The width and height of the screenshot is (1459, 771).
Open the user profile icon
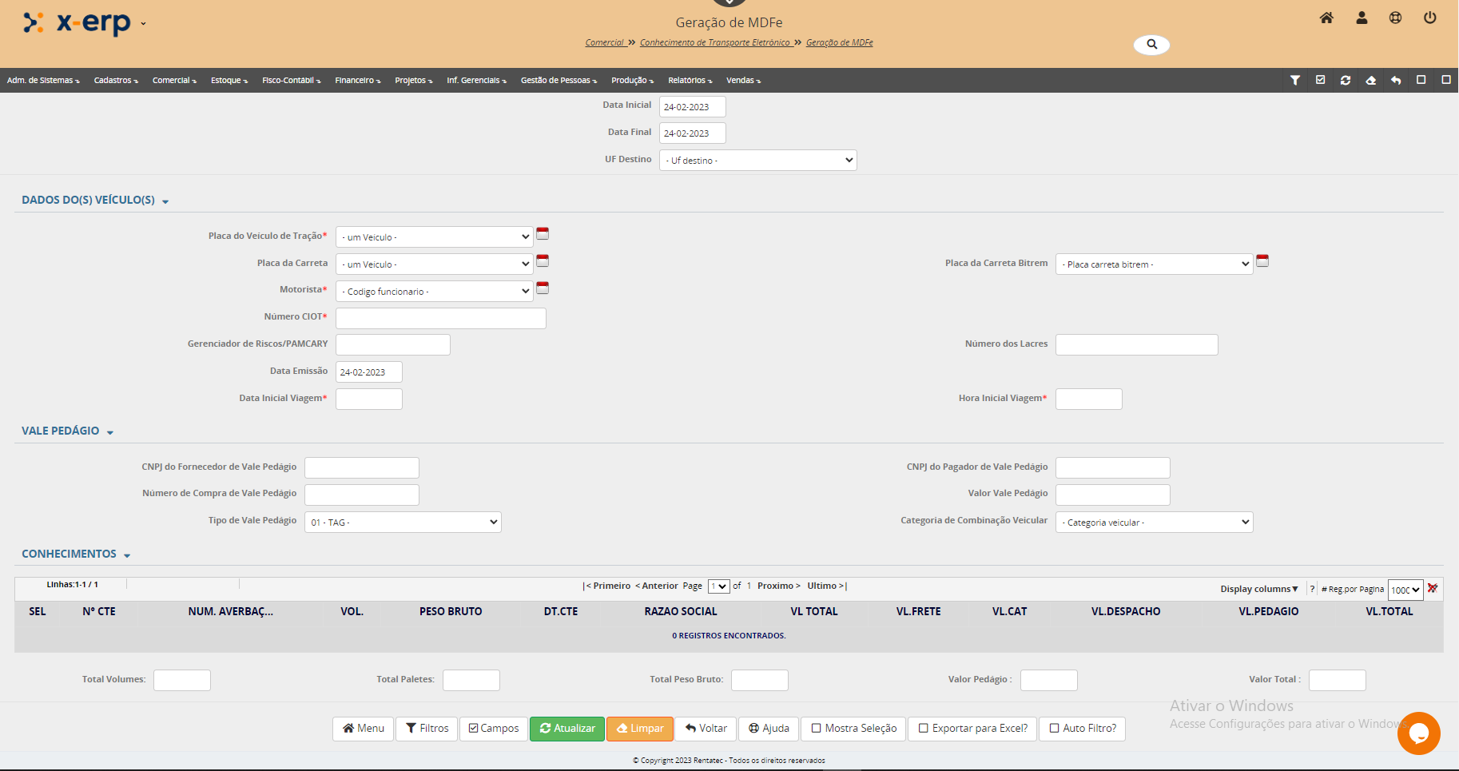[1362, 18]
